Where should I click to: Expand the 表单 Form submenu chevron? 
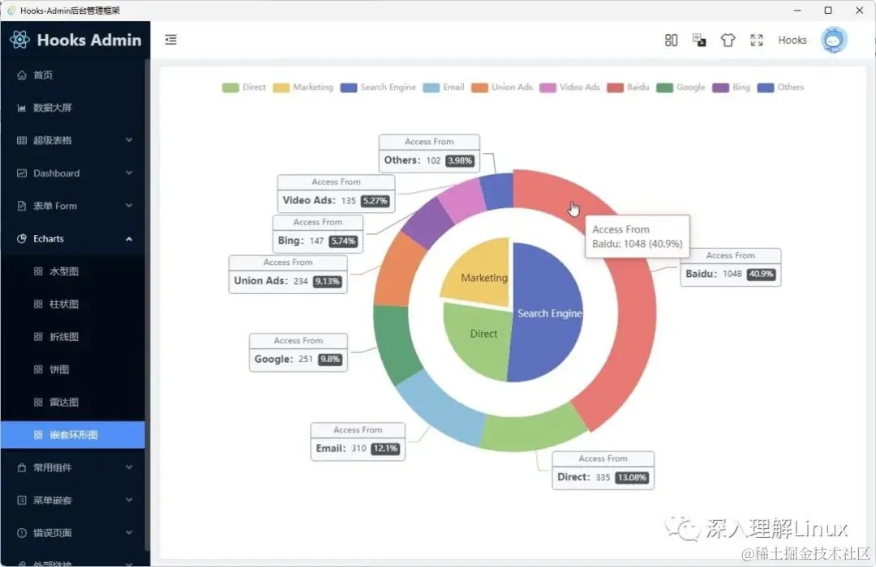(129, 206)
